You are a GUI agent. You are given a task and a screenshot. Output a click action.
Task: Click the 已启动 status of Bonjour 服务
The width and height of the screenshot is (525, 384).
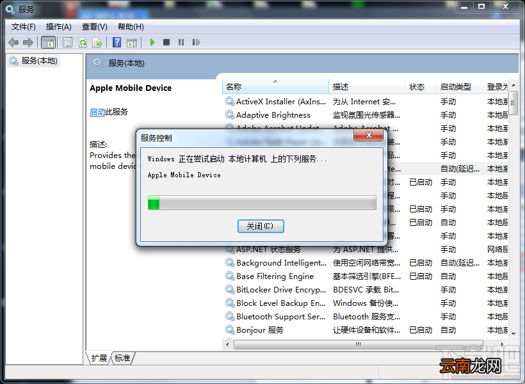click(x=421, y=330)
